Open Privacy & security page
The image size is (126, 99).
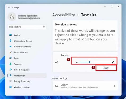(27, 81)
